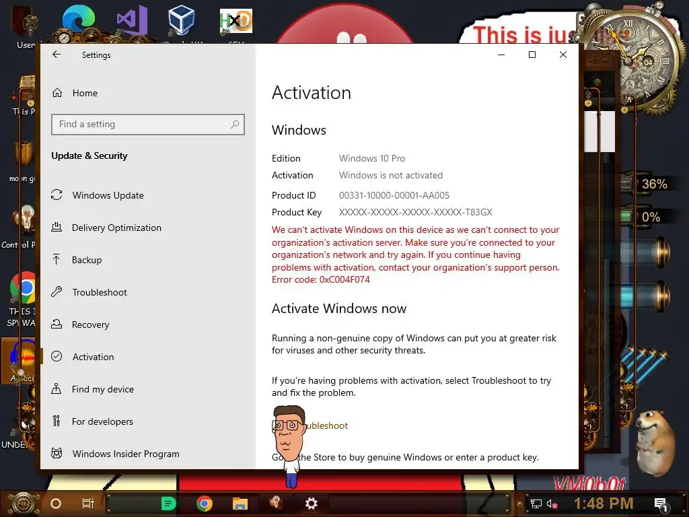Click the network tray icon
The image size is (689, 517).
pyautogui.click(x=536, y=504)
